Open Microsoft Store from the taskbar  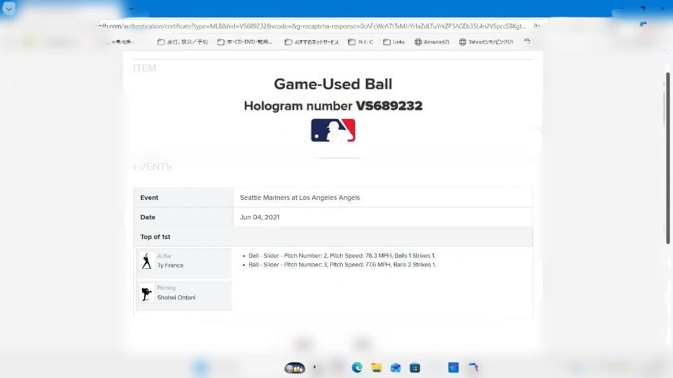point(414,367)
